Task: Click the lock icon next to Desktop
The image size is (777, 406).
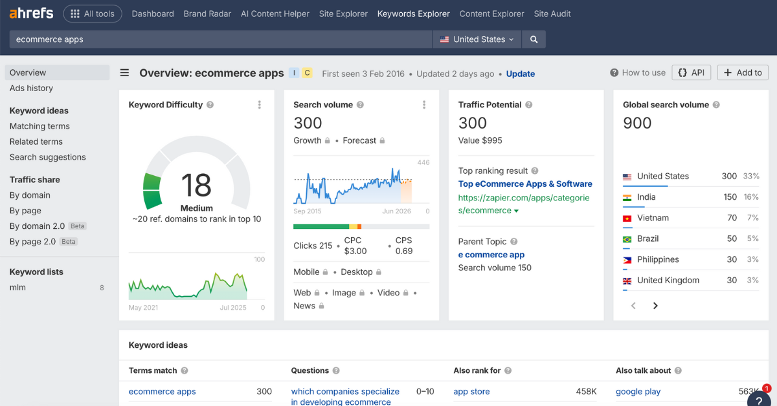Action: tap(379, 272)
